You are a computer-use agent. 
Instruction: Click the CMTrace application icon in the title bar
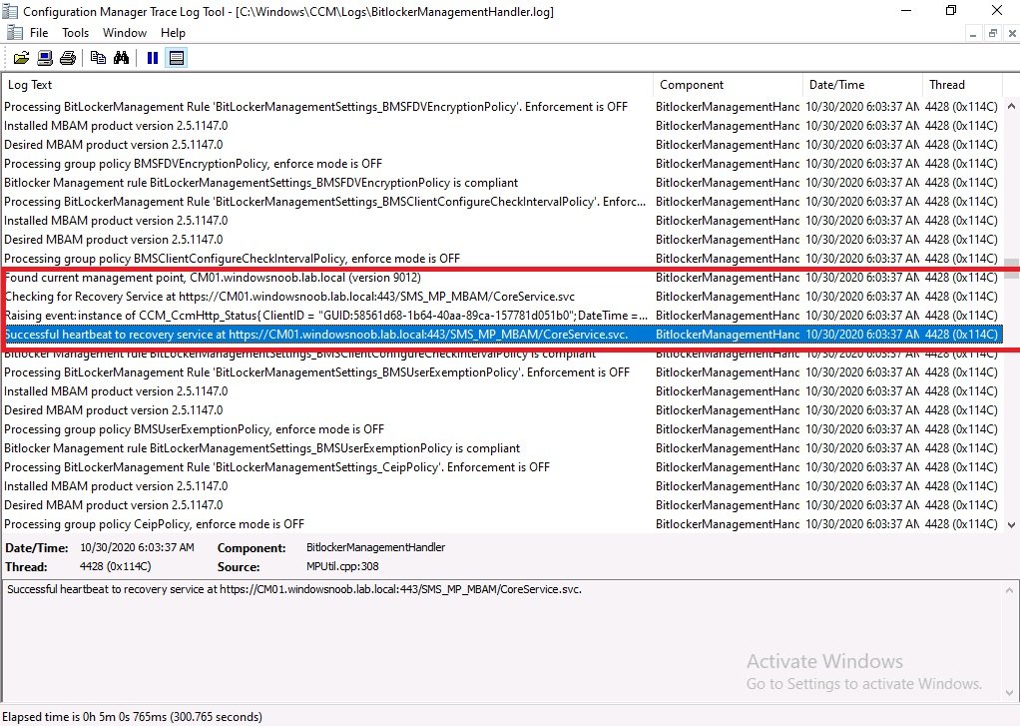10,11
